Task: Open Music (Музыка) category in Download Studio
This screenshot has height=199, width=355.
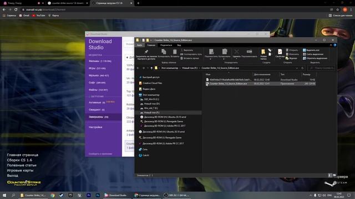Action: (99, 75)
